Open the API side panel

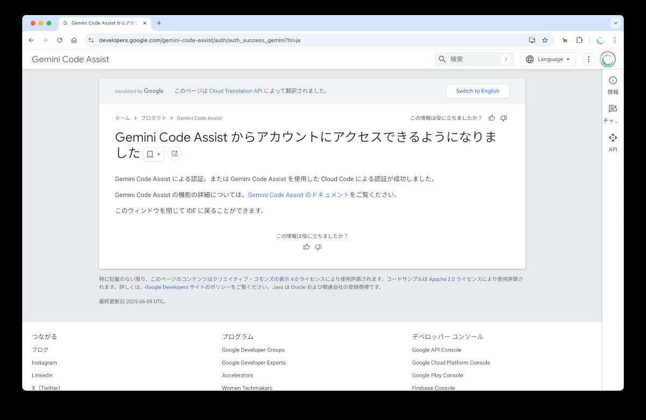(613, 143)
